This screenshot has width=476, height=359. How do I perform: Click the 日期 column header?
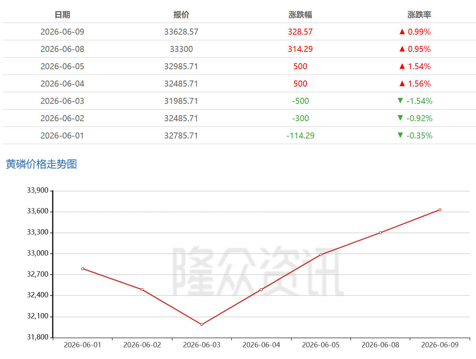[62, 15]
